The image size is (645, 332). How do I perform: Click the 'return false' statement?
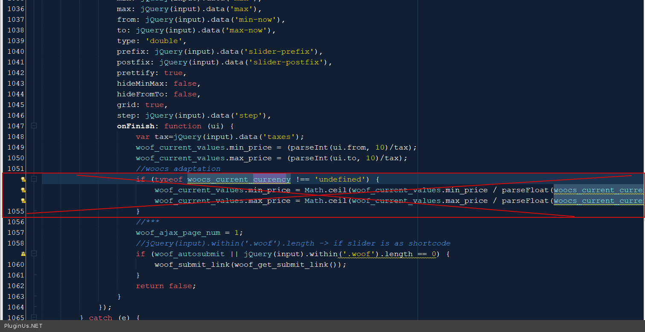(166, 286)
